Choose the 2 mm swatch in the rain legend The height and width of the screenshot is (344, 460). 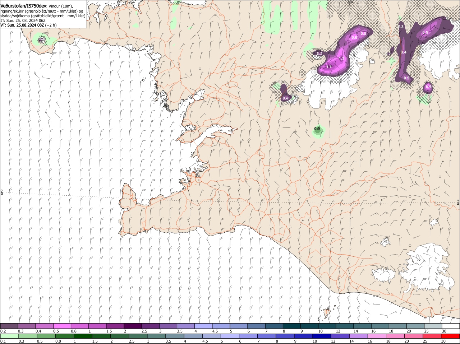pos(119,336)
